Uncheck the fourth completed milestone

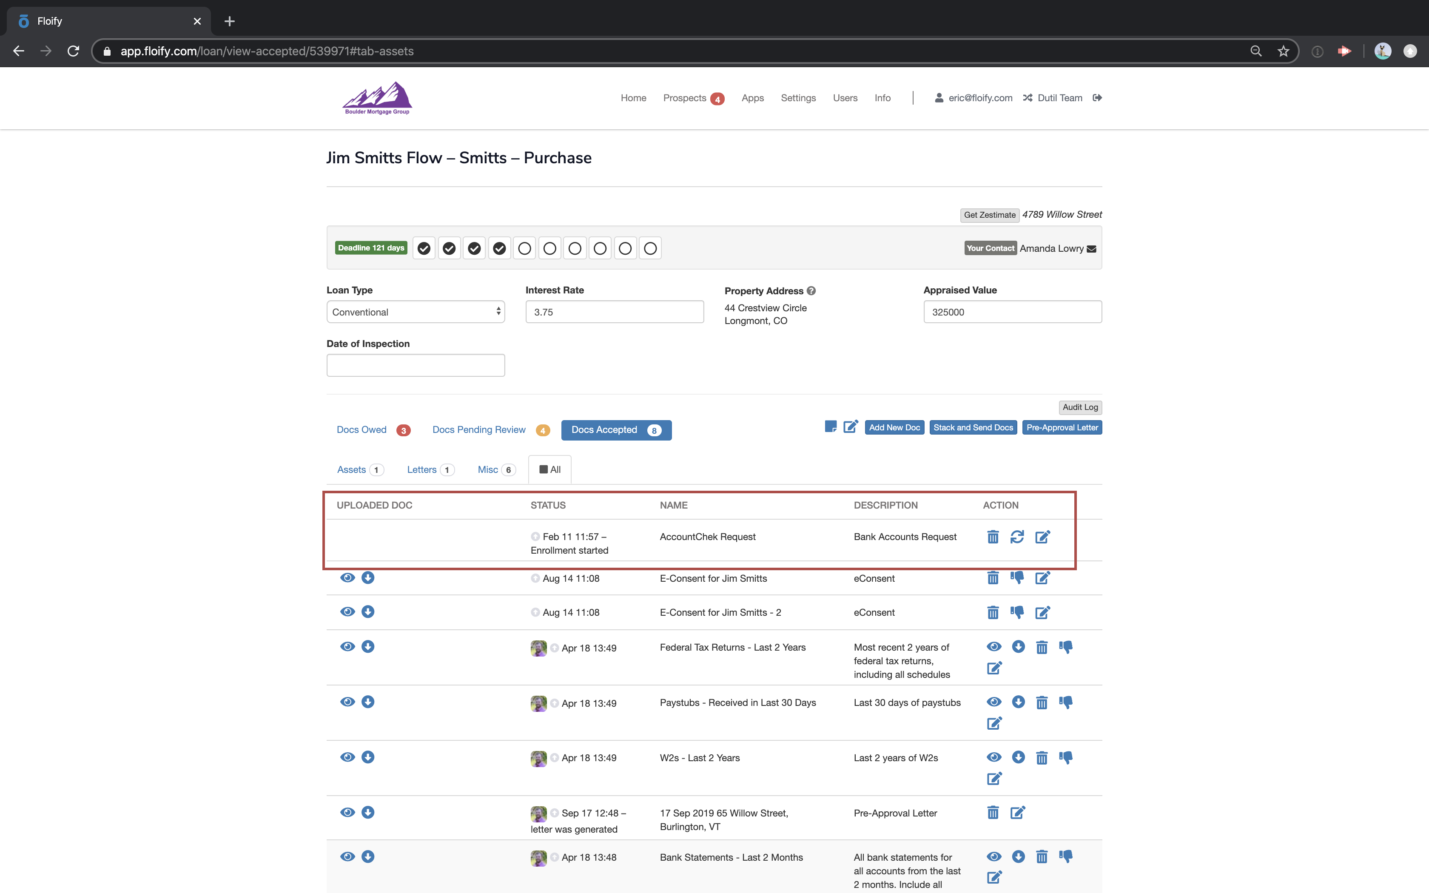click(499, 249)
